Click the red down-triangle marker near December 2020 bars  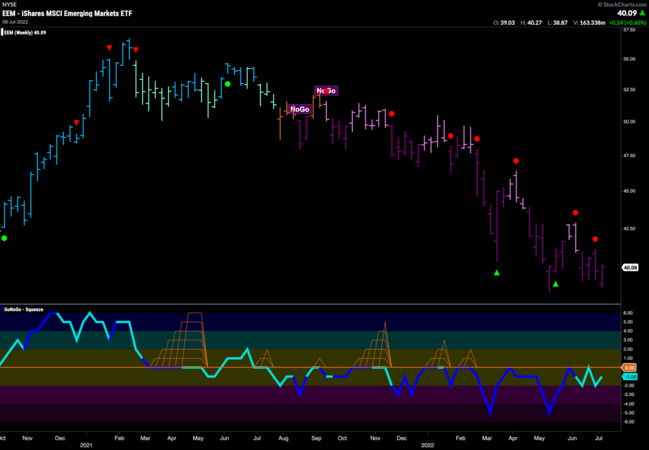(x=76, y=122)
